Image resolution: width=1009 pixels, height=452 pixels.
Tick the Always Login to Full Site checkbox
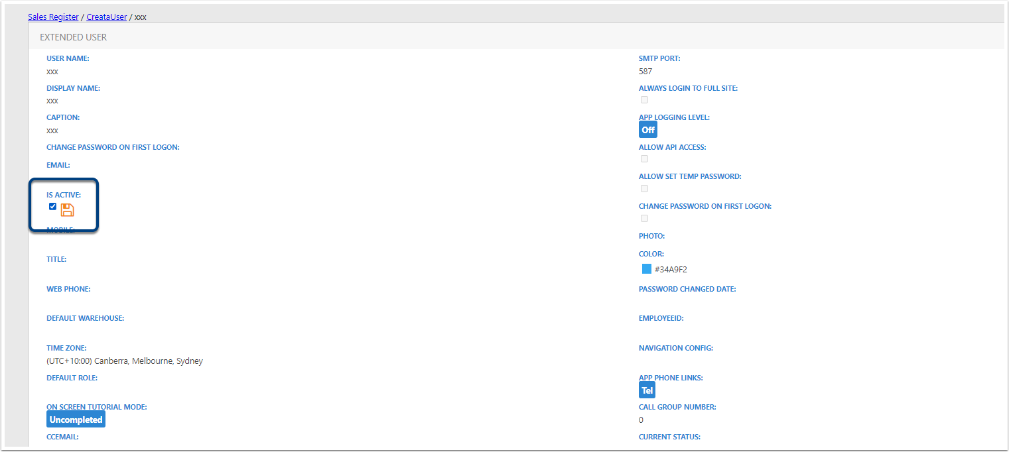point(644,100)
